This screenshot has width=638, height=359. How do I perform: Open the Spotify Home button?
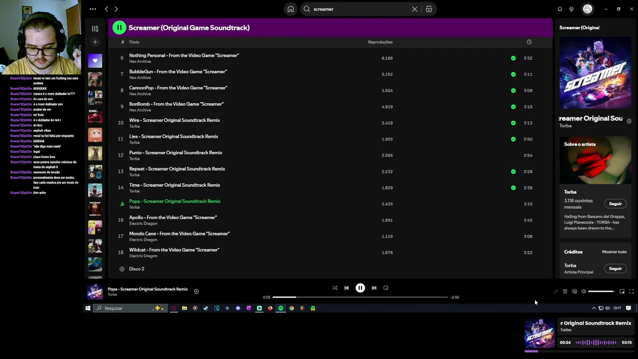(x=291, y=9)
